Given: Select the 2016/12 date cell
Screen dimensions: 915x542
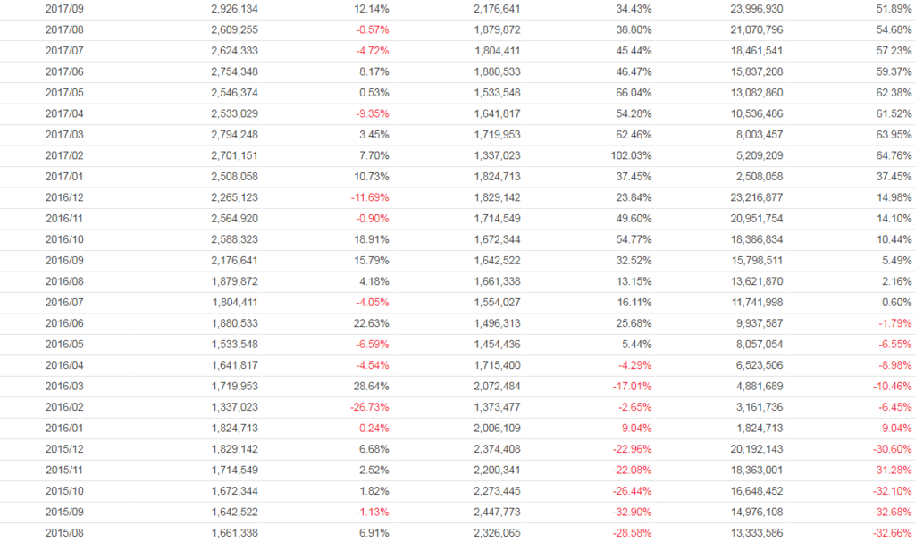Looking at the screenshot, I should (64, 197).
